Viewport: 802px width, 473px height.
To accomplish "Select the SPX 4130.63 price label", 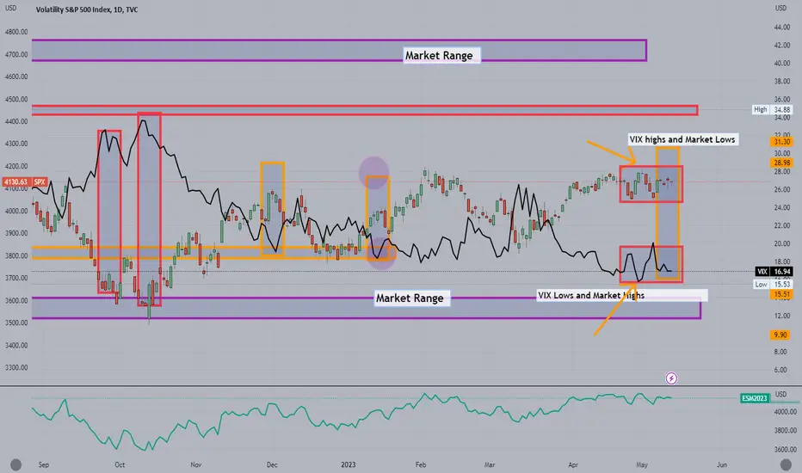I will [25, 181].
